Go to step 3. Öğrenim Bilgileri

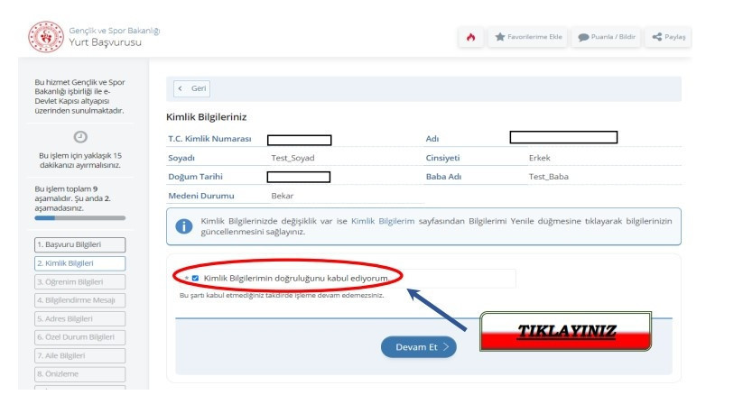pos(80,281)
